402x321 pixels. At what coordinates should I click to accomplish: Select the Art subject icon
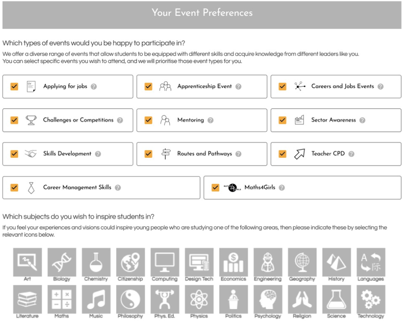pos(28,262)
